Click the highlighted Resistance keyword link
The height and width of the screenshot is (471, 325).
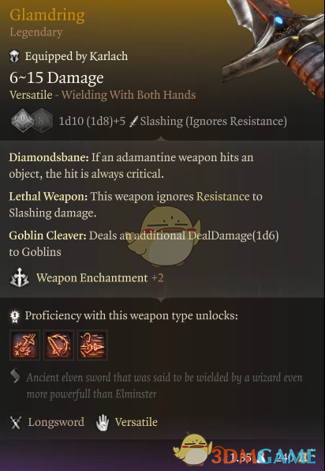tap(222, 197)
